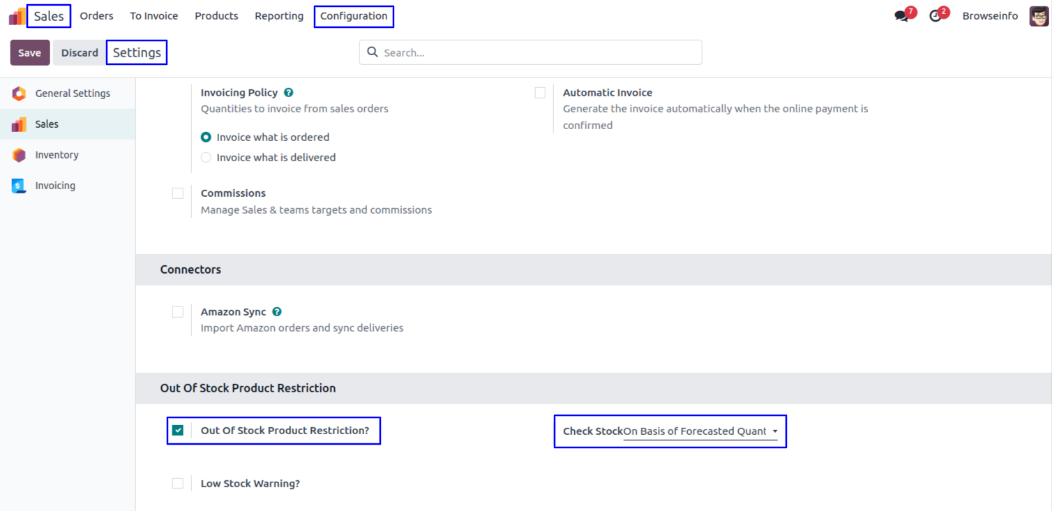1052x511 pixels.
Task: Uncheck Out Of Stock Product Restriction
Action: [x=178, y=430]
